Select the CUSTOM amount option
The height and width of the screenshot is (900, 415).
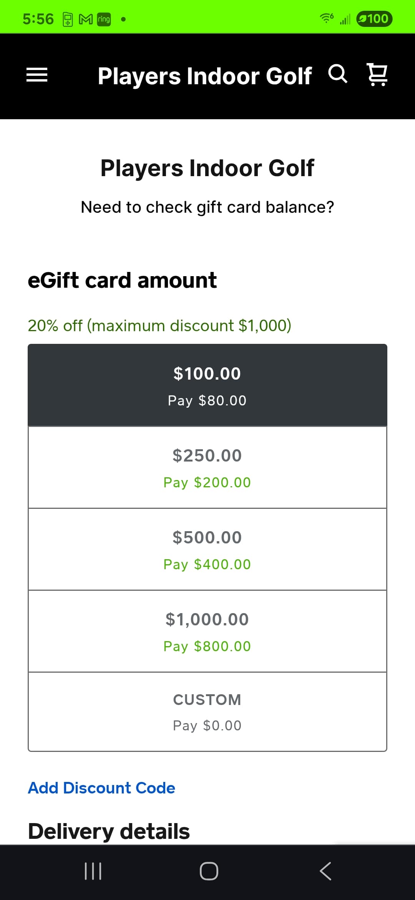(x=207, y=712)
